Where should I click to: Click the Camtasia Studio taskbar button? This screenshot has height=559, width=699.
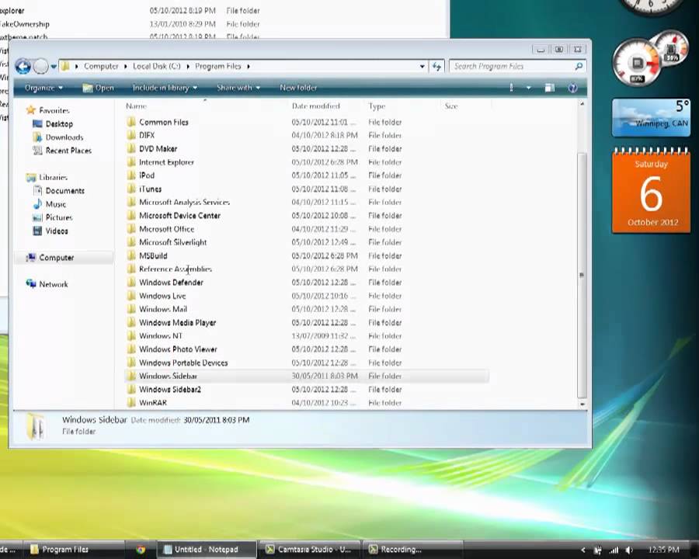click(308, 549)
